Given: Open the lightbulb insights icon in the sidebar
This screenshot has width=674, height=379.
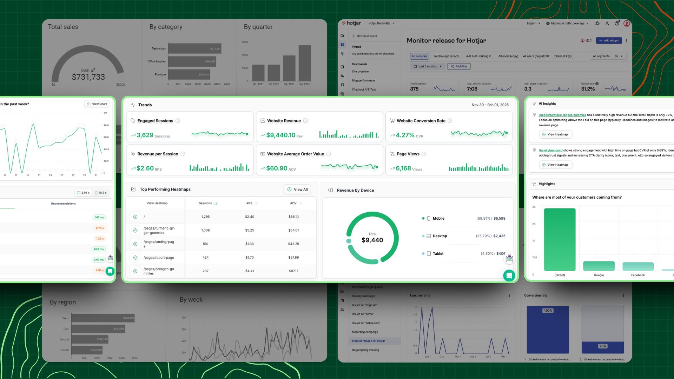Looking at the screenshot, I should click(x=342, y=54).
